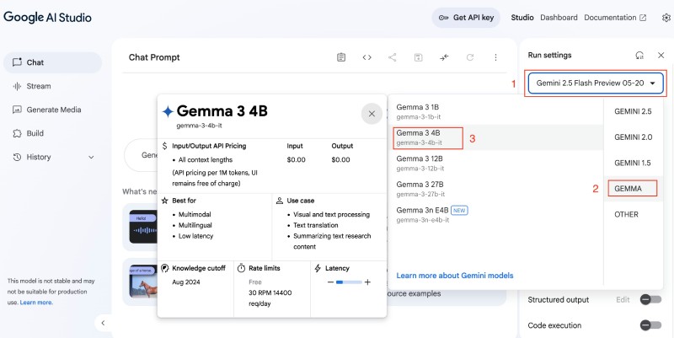The width and height of the screenshot is (674, 338).
Task: Click the Chat Prompt title
Action: click(154, 57)
